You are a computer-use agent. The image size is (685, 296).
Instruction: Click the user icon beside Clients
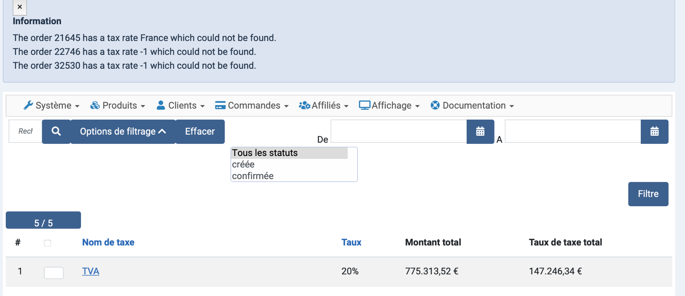161,105
